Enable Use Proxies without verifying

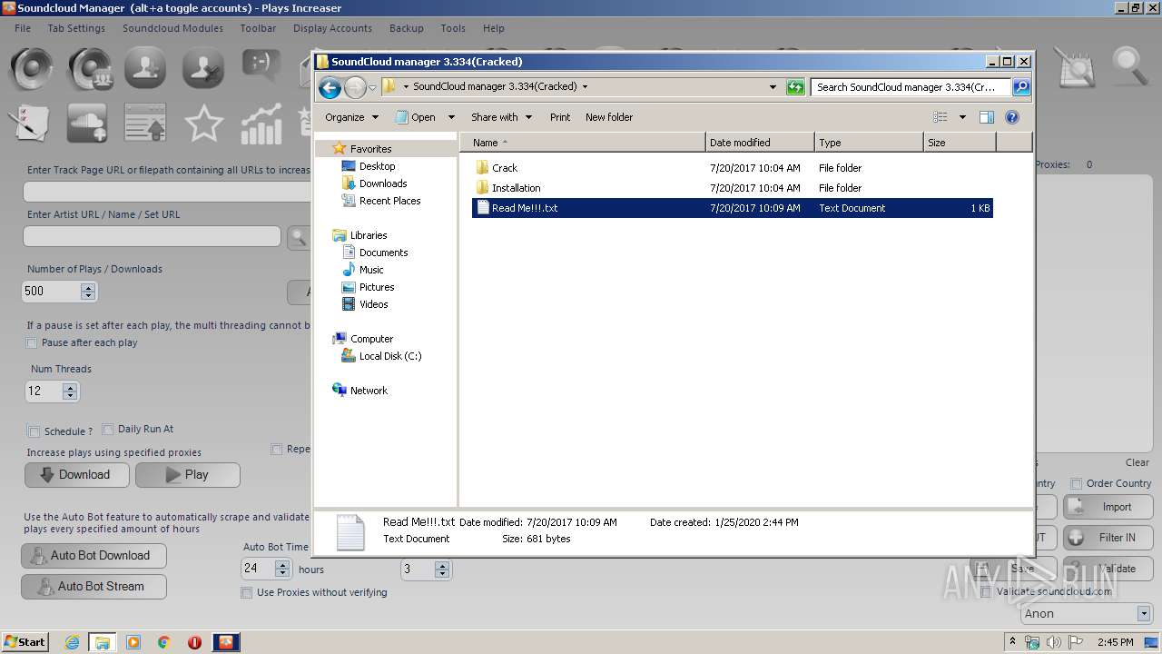246,592
